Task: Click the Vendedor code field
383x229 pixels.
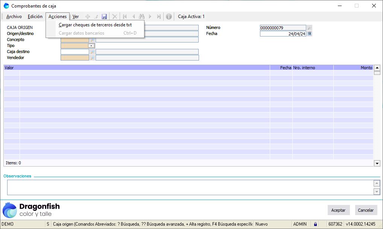Action: click(75, 58)
